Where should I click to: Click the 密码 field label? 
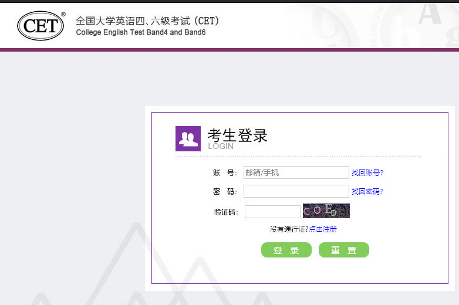[x=224, y=191]
